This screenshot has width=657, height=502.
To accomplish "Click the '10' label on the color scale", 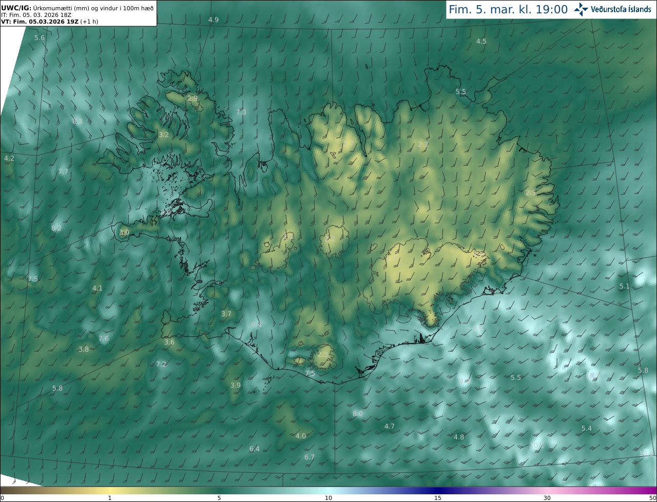I will coord(328,498).
